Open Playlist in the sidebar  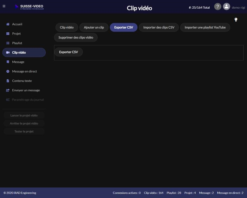pyautogui.click(x=24, y=43)
